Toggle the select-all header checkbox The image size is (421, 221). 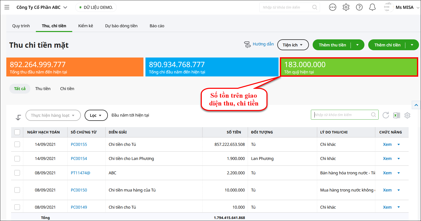tap(17, 132)
